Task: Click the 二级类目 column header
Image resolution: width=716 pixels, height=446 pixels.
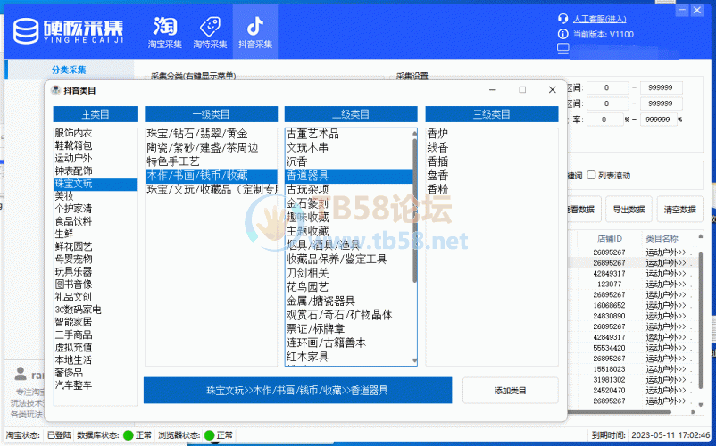Action: pos(351,114)
